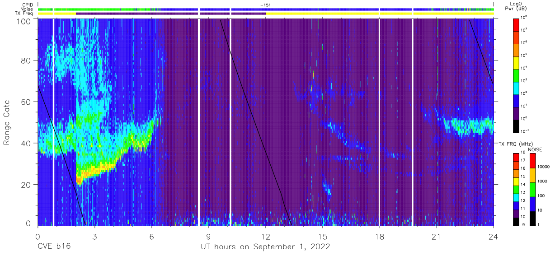The image size is (555, 256).
Task: Pick the purple 10–11 MHz TX FRQ swatch
Action: [515, 213]
